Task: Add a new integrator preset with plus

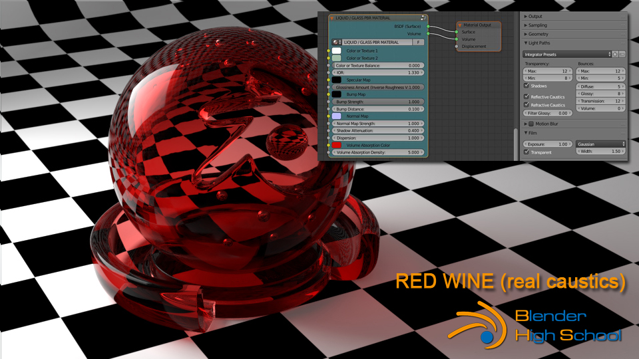Action: (615, 55)
